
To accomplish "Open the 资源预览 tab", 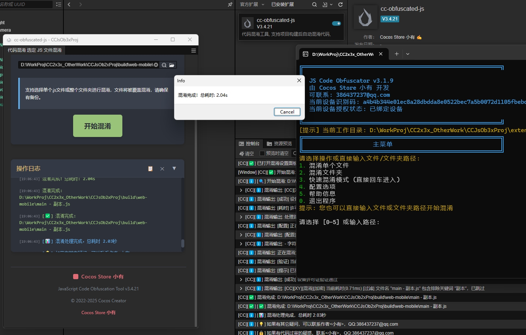I will pyautogui.click(x=279, y=144).
